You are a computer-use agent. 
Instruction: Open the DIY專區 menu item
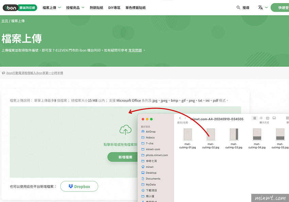point(114,8)
